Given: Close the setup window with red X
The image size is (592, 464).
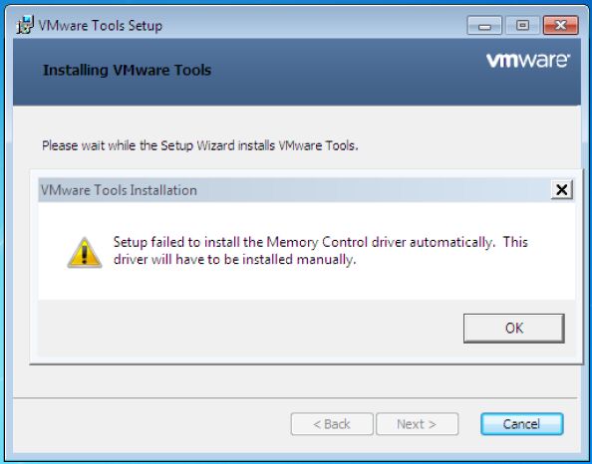Looking at the screenshot, I should click(x=561, y=25).
